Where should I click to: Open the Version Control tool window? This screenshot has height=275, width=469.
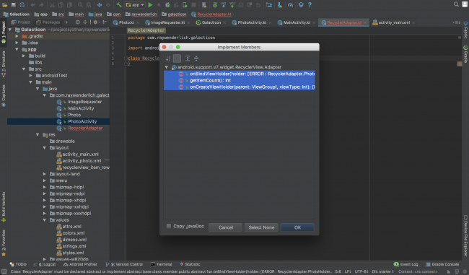point(124,264)
